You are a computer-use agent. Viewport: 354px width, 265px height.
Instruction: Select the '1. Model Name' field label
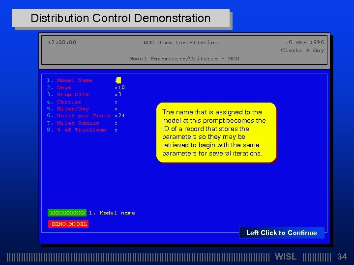(69, 80)
